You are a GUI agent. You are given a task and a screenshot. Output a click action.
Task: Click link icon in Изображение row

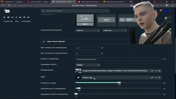(x=152, y=71)
